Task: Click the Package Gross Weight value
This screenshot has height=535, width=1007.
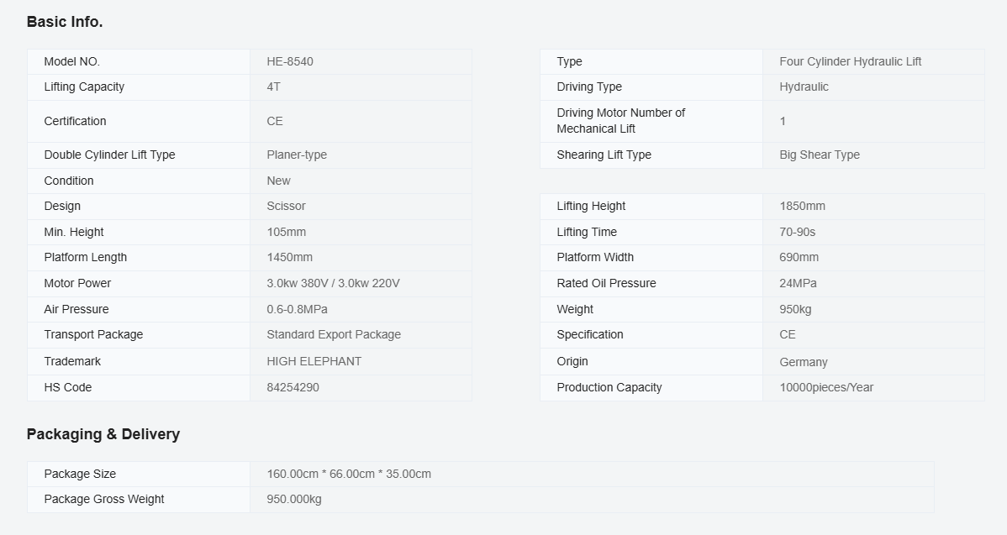Action: tap(294, 499)
